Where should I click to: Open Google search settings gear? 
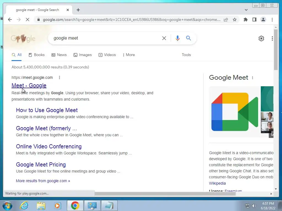tap(261, 38)
